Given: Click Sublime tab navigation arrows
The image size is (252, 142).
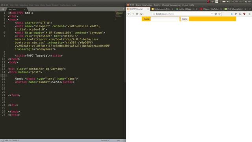Looking at the screenshot, I should 3,9.
